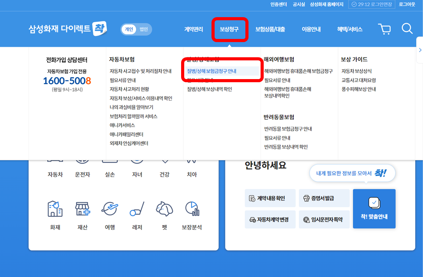
Task: Go to 공시실
Action: (299, 4)
